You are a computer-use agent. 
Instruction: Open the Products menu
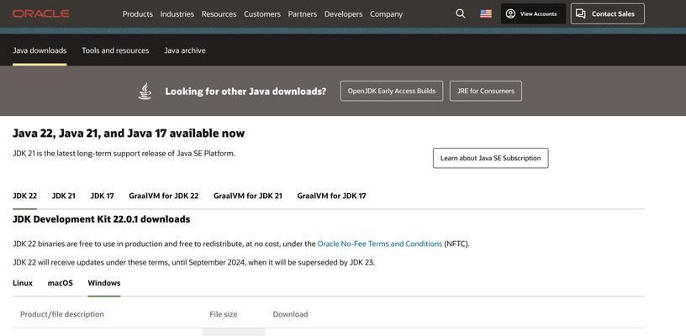[137, 14]
